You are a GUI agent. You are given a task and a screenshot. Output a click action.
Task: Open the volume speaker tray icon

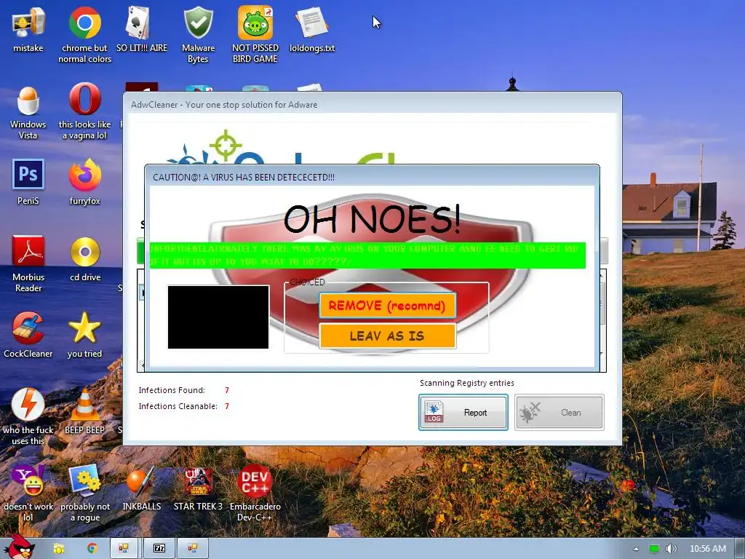point(671,549)
